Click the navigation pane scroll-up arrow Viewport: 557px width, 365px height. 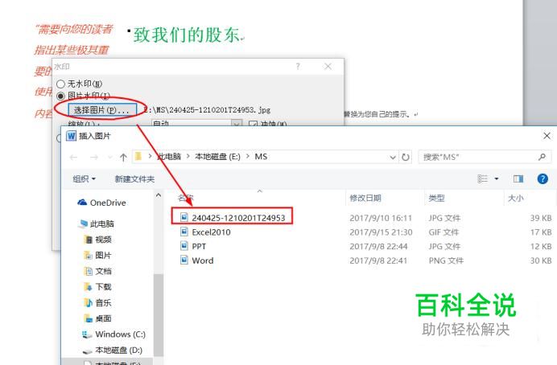point(159,195)
